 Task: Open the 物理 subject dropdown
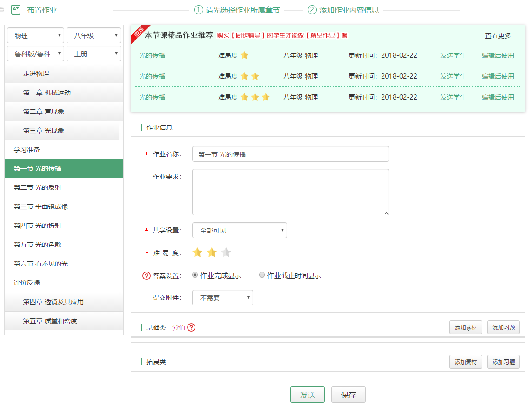pyautogui.click(x=35, y=35)
